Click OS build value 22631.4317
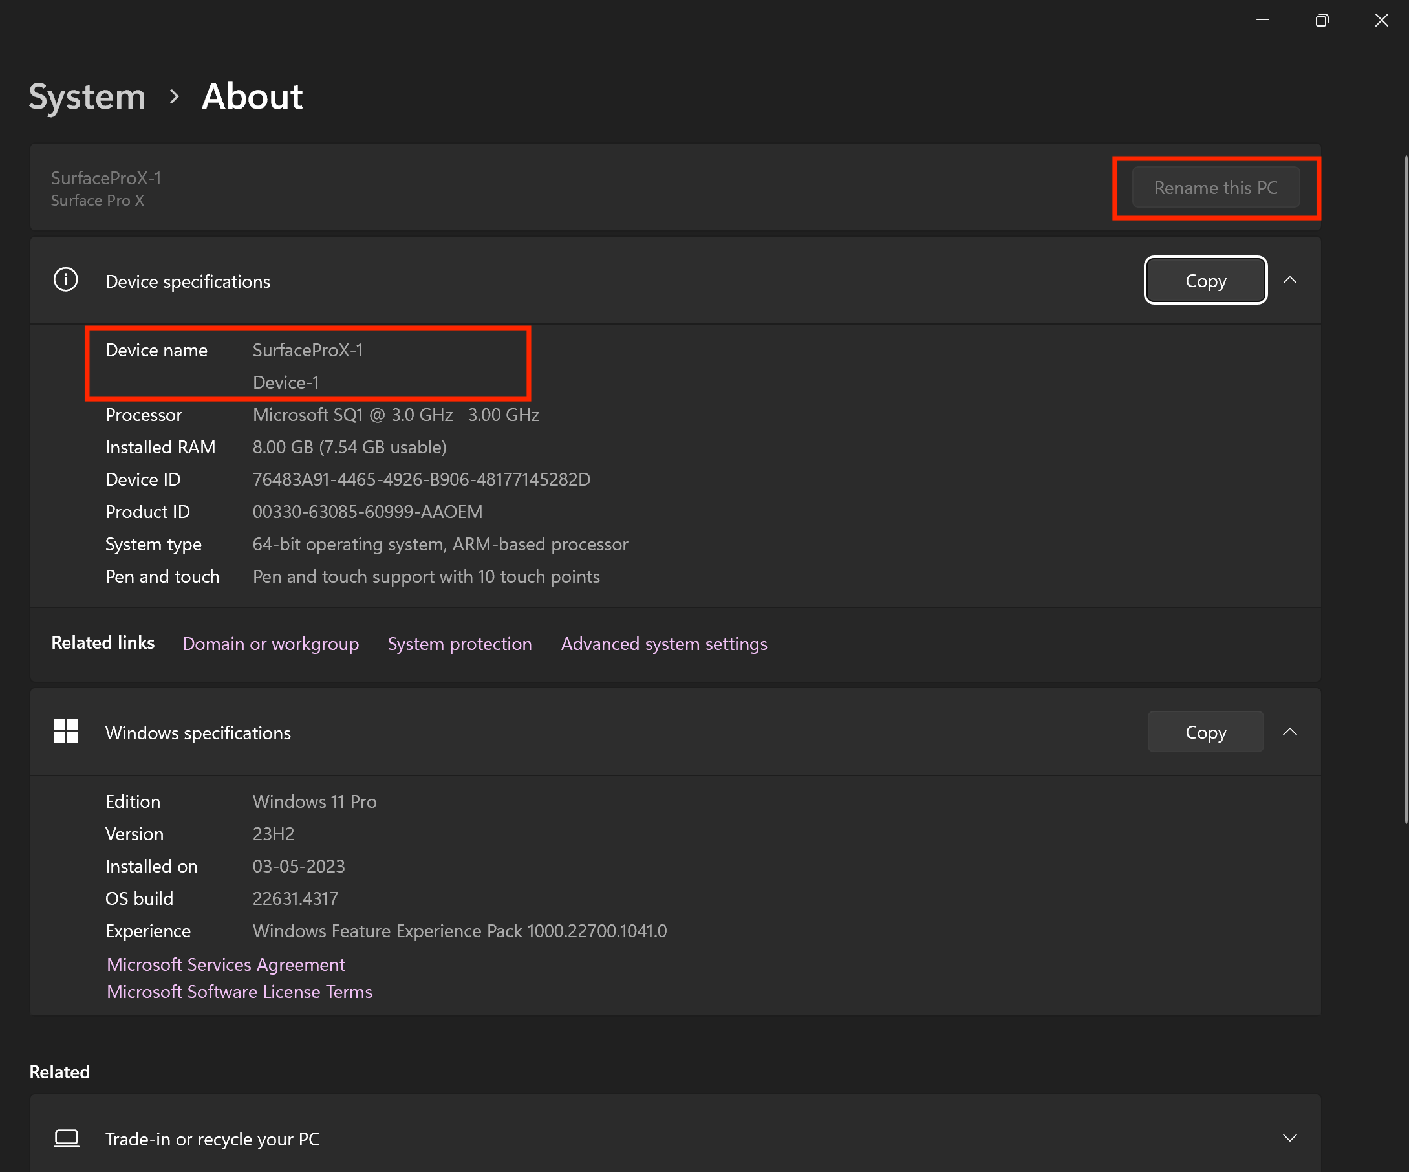This screenshot has width=1409, height=1172. 296,898
